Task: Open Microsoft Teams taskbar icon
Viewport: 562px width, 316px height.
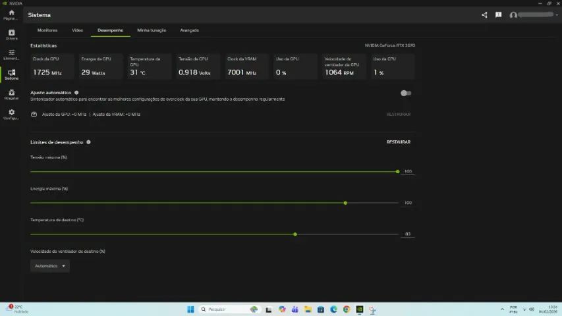Action: click(x=295, y=309)
